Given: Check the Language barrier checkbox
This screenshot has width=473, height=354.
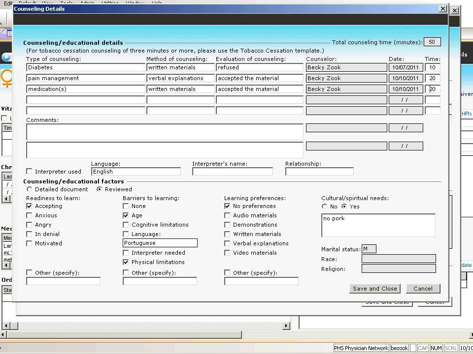Looking at the screenshot, I should [x=126, y=234].
